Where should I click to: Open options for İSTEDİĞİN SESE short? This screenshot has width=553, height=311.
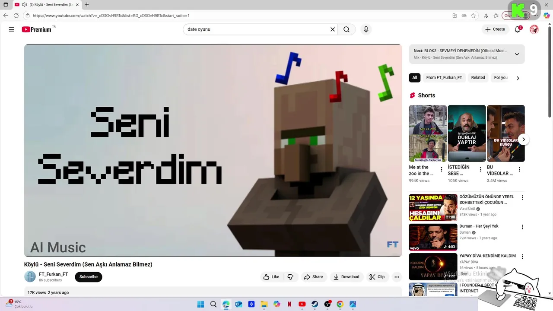(x=480, y=169)
